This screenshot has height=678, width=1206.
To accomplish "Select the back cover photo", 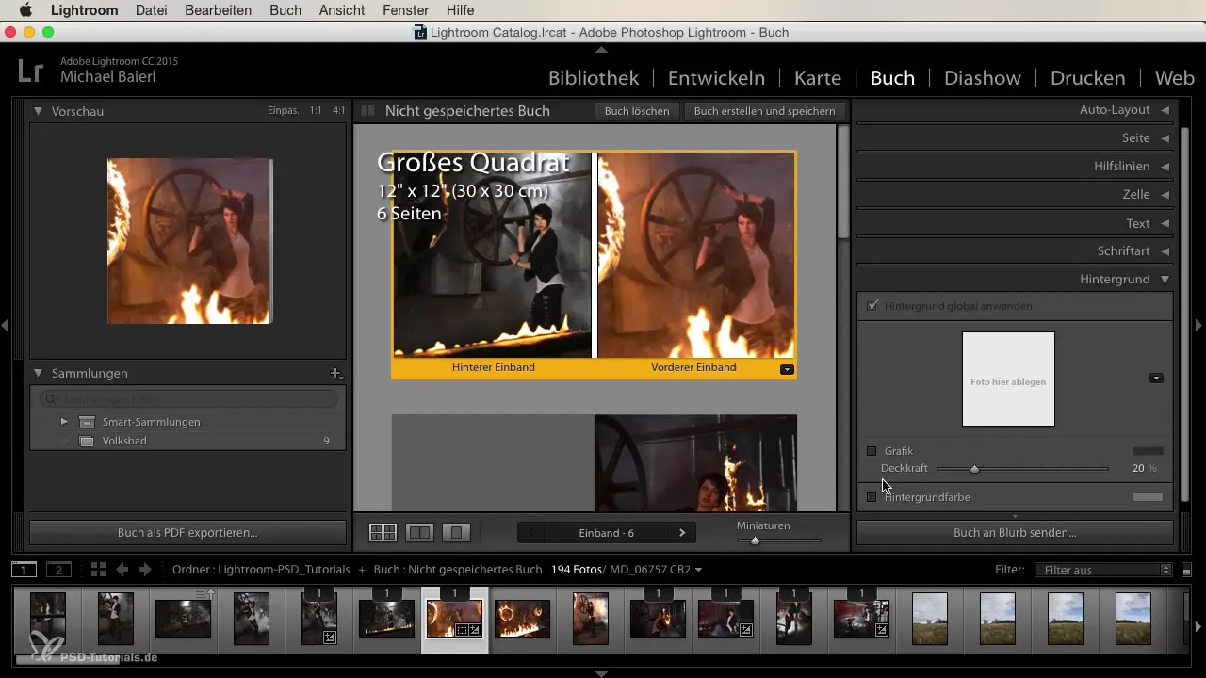I will pyautogui.click(x=492, y=255).
